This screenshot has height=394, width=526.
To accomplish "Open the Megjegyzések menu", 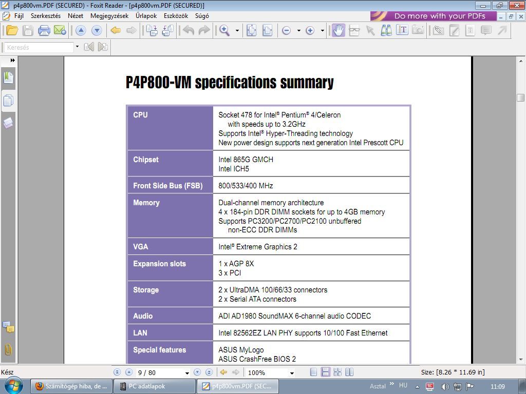I will (109, 16).
